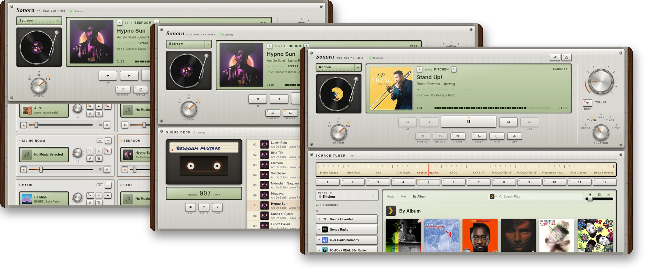
Task: Tune to KPCC on the source tuner
Action: coord(454,173)
